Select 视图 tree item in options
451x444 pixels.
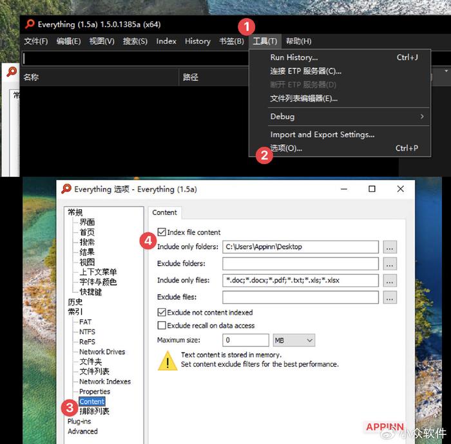click(x=87, y=262)
